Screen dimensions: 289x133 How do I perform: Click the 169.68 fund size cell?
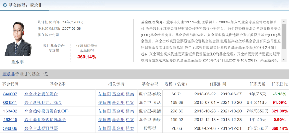coord(177,103)
